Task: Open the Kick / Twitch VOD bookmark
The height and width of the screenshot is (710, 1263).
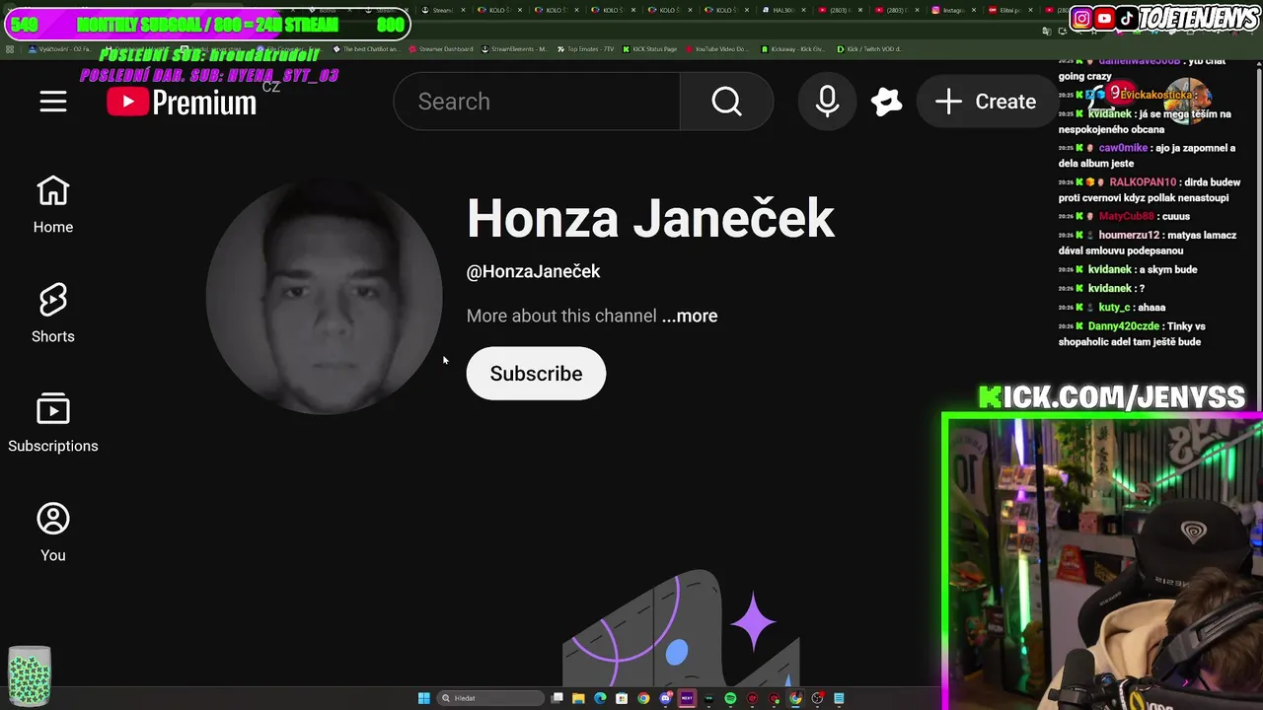Action: point(869,48)
